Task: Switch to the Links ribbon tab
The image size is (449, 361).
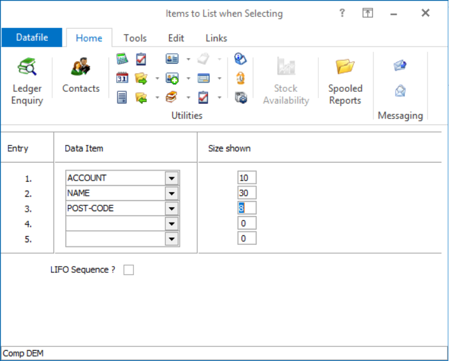Action: pyautogui.click(x=216, y=38)
